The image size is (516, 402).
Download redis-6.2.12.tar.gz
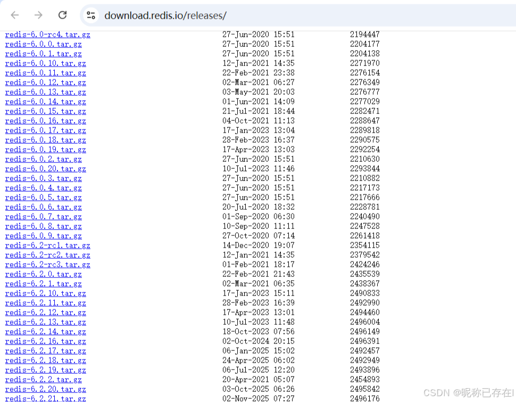(x=45, y=313)
